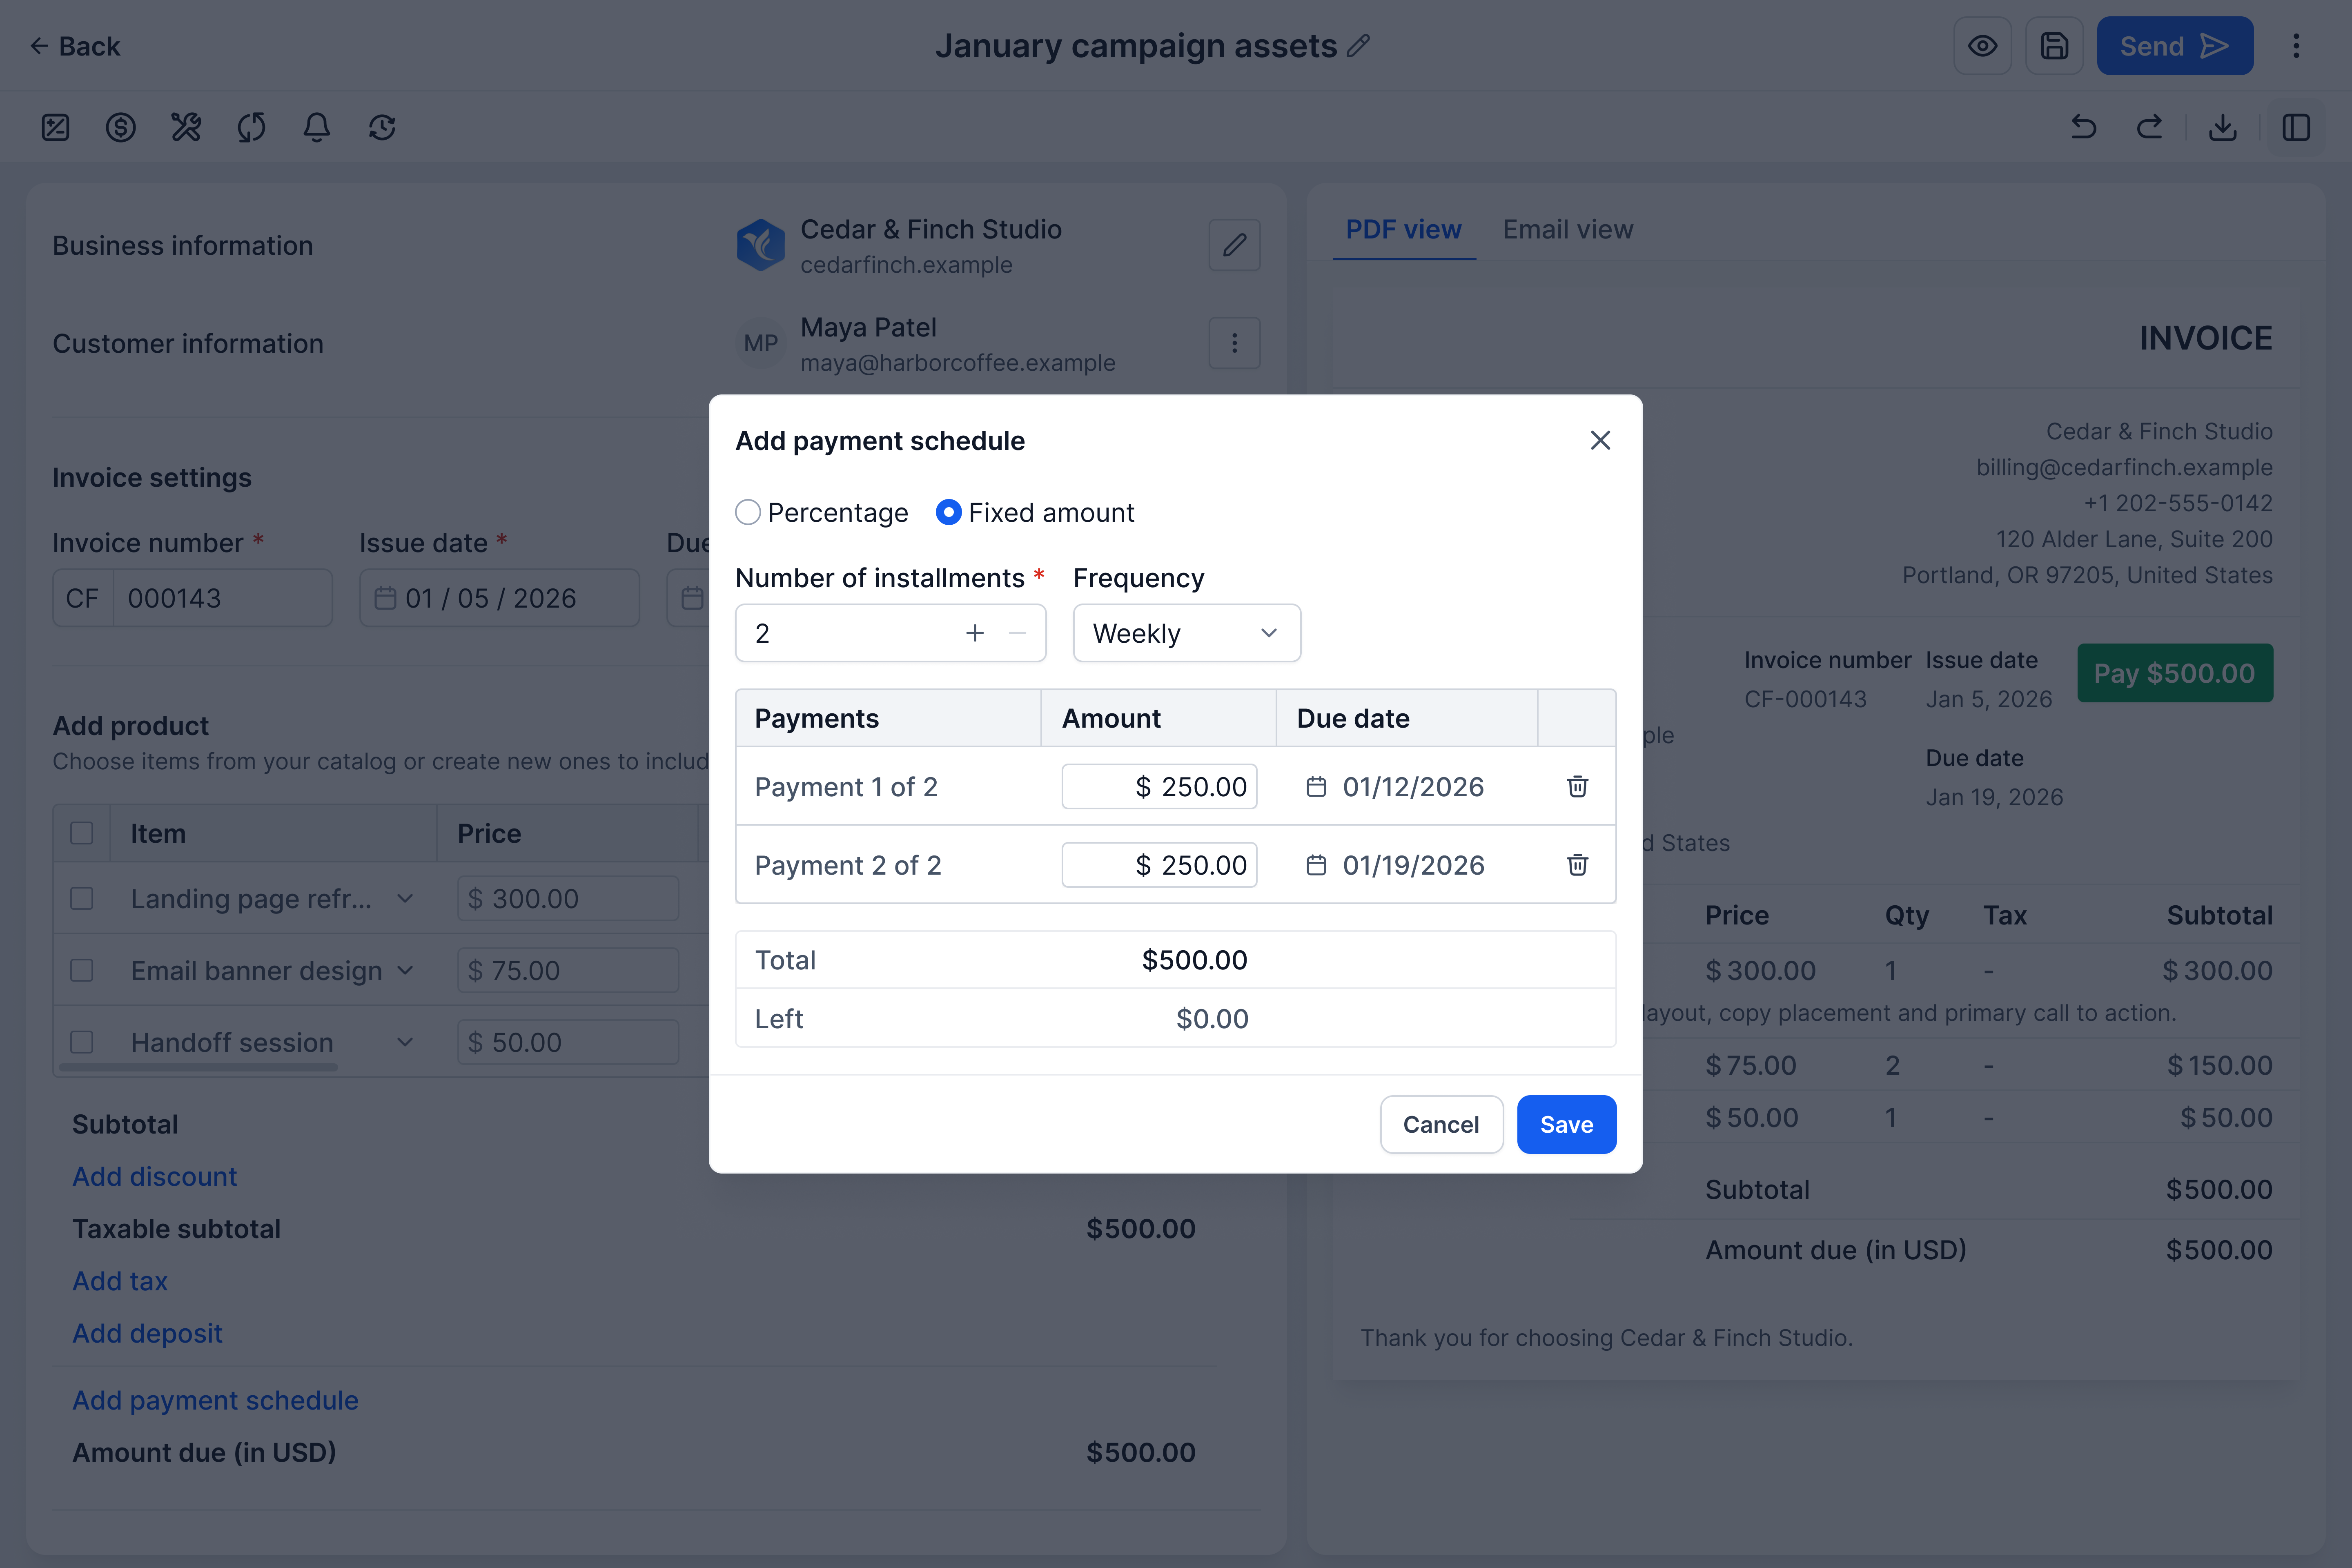This screenshot has height=1568, width=2352.
Task: Check the Handoff session row checkbox
Action: [x=82, y=1042]
